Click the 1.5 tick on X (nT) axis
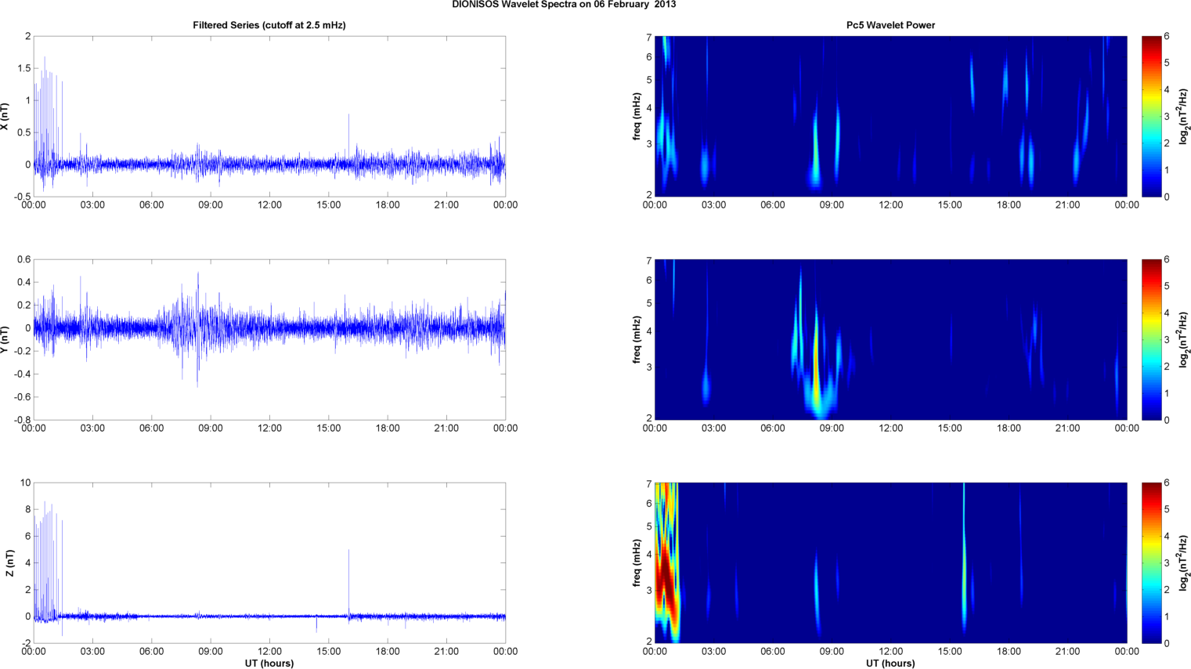1191x669 pixels. point(24,68)
